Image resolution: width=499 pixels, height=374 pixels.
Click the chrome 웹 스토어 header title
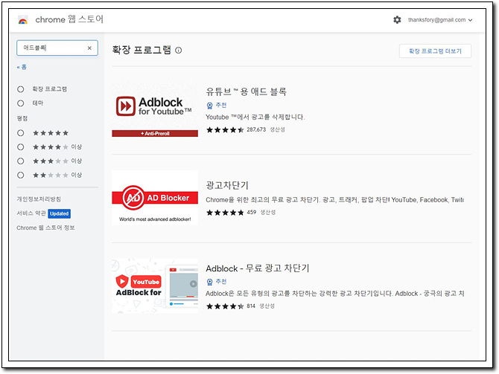69,19
